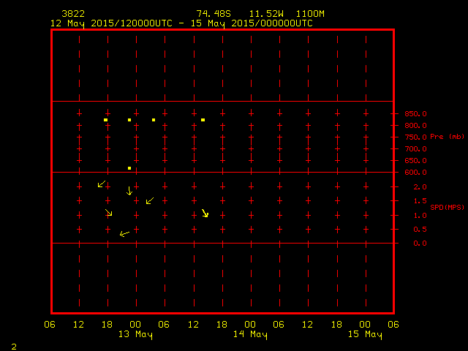
Task: Click the 750.0 pressure axis label
Action: pos(415,137)
